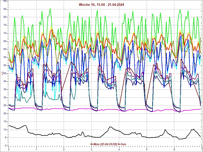Click day label "1" on the horizontal axis
Screen dimensions: 203x152
(36, 150)
